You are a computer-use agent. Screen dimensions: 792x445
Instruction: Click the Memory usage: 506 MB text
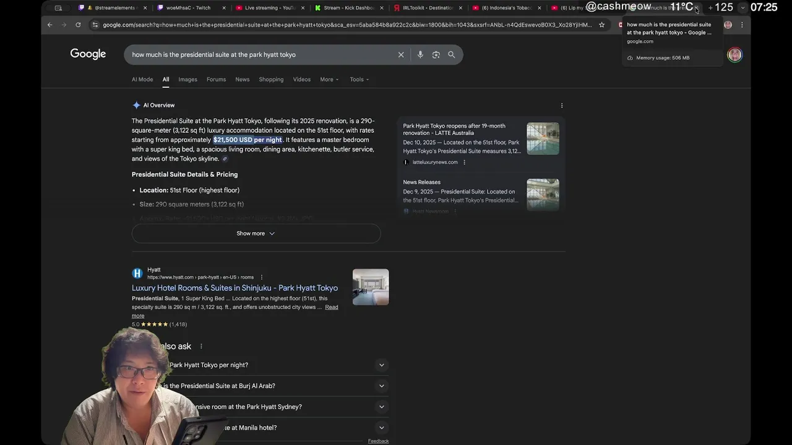663,57
